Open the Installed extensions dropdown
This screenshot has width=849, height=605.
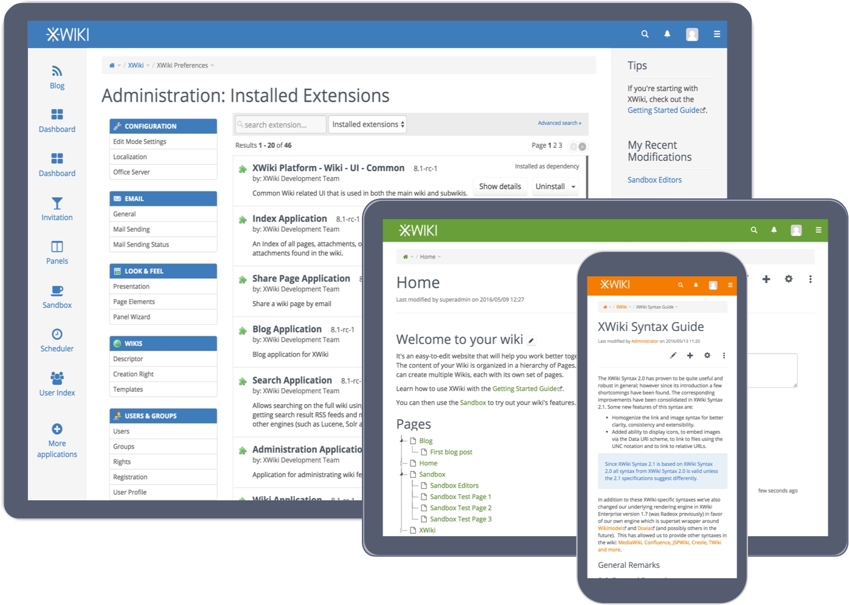point(367,124)
